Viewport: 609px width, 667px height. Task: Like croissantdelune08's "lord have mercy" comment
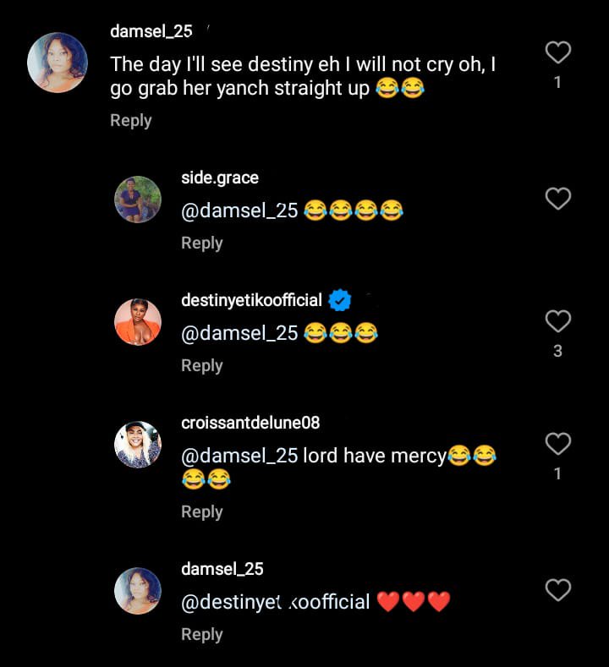pyautogui.click(x=557, y=443)
